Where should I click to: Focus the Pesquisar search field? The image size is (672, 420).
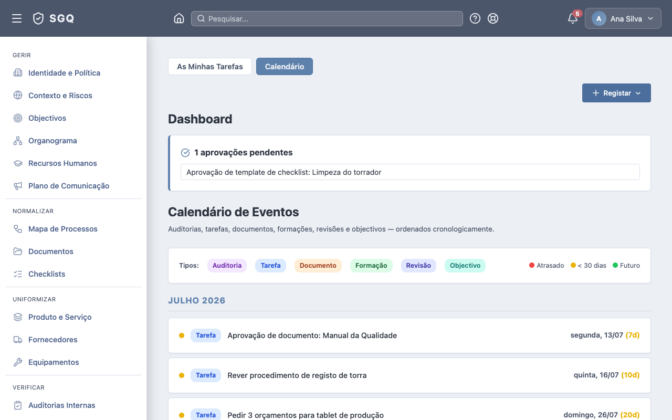pyautogui.click(x=327, y=18)
